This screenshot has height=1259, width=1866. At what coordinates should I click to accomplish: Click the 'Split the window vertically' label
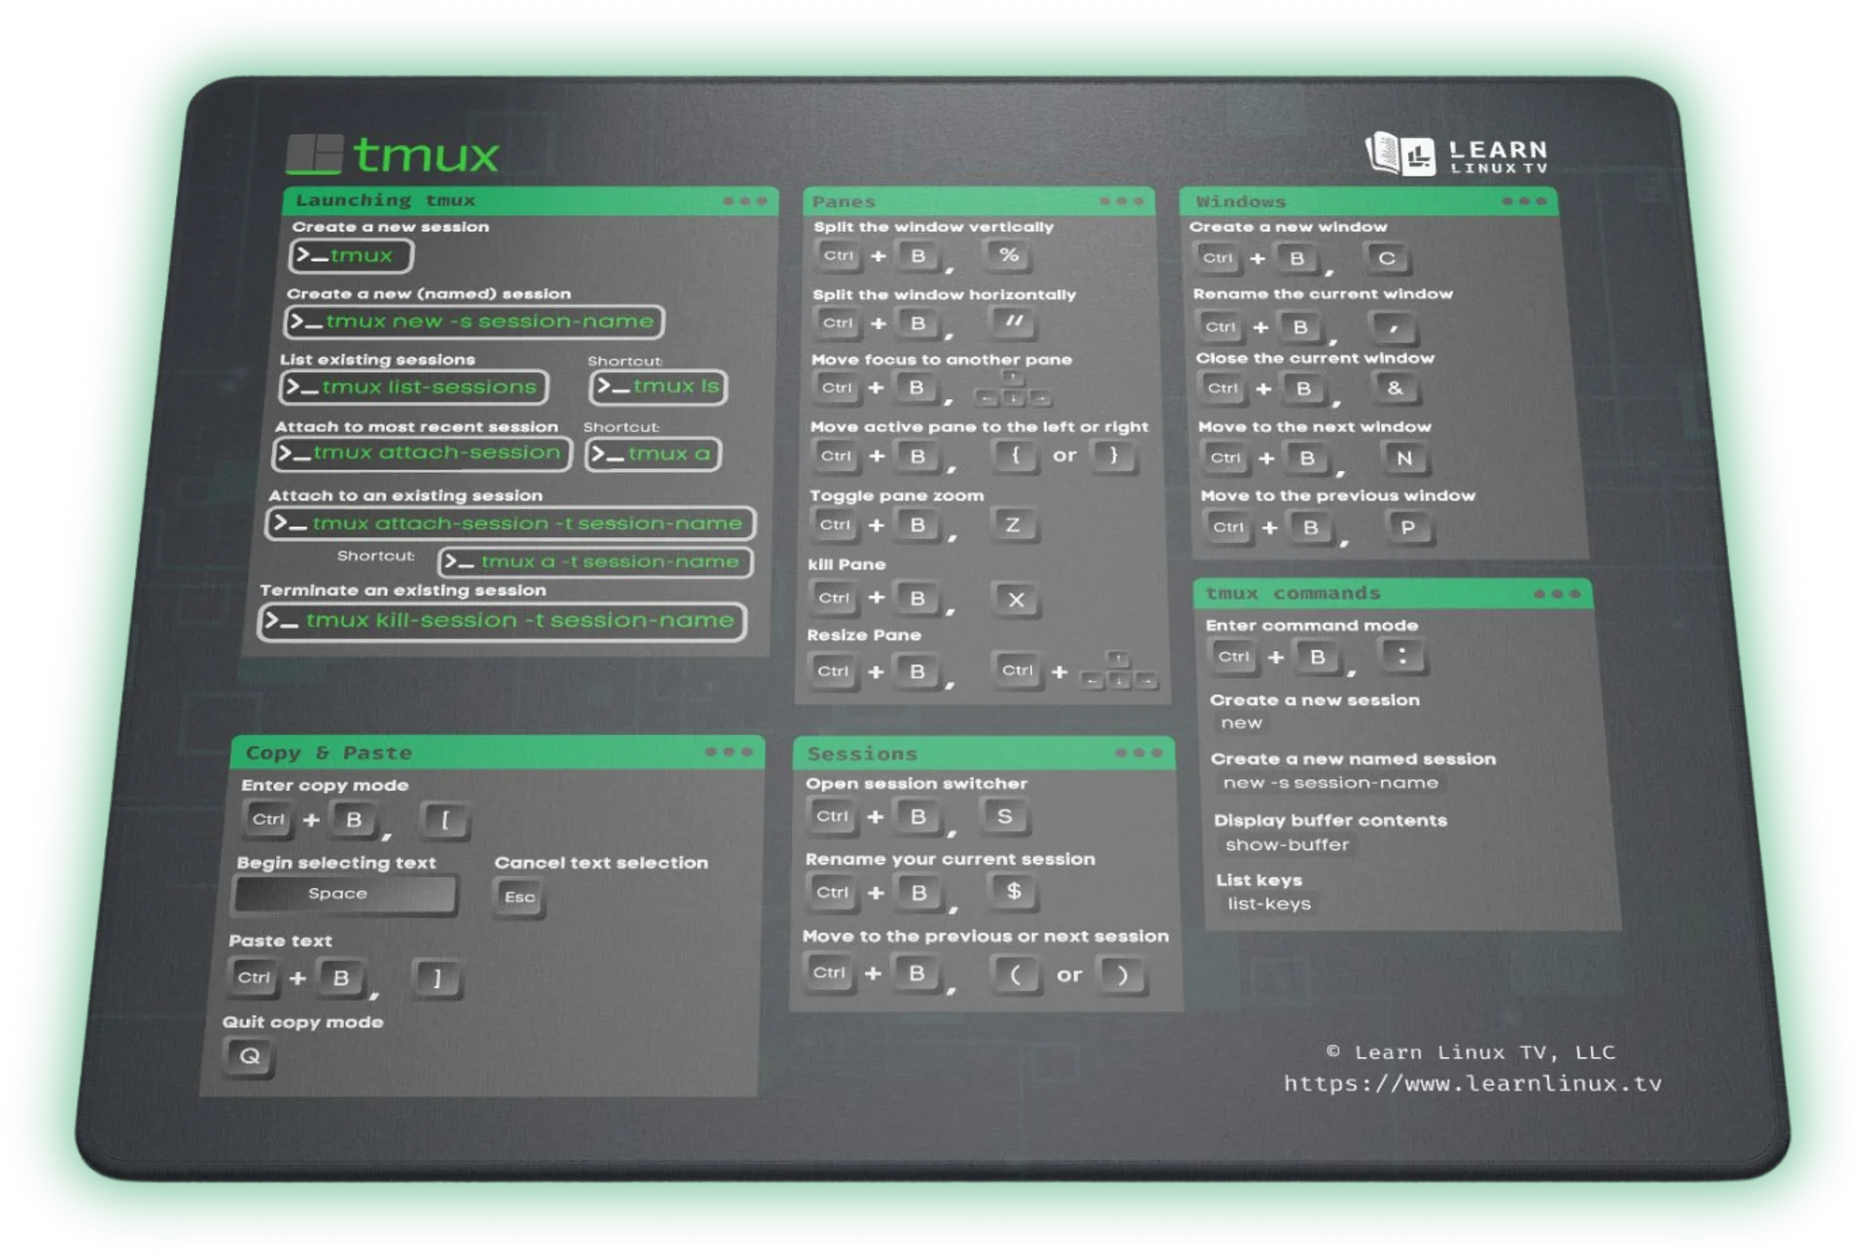tap(933, 227)
